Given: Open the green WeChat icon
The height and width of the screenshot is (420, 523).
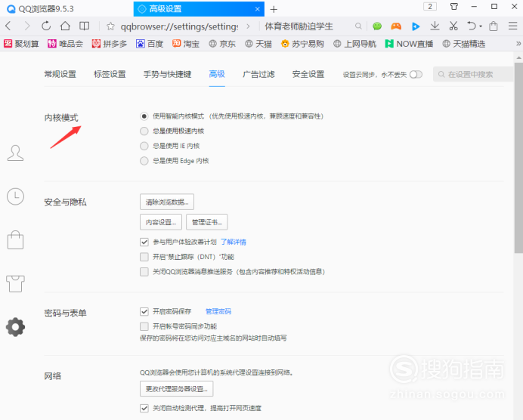Looking at the screenshot, I should tap(377, 26).
